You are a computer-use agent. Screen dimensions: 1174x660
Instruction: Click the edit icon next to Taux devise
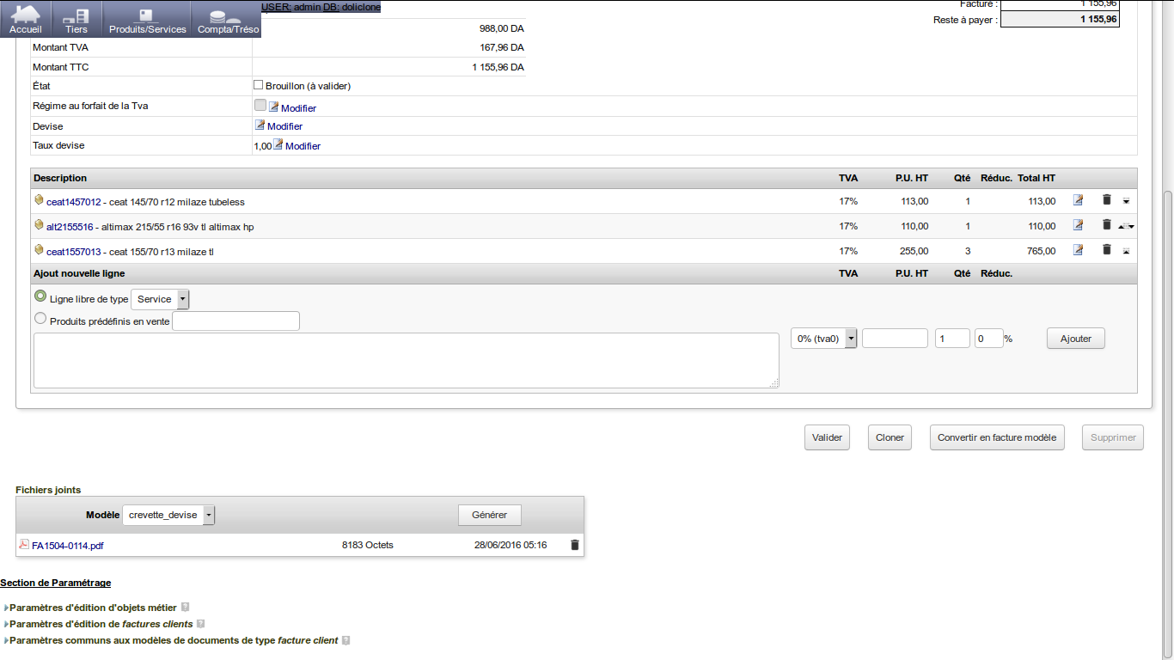pyautogui.click(x=278, y=145)
